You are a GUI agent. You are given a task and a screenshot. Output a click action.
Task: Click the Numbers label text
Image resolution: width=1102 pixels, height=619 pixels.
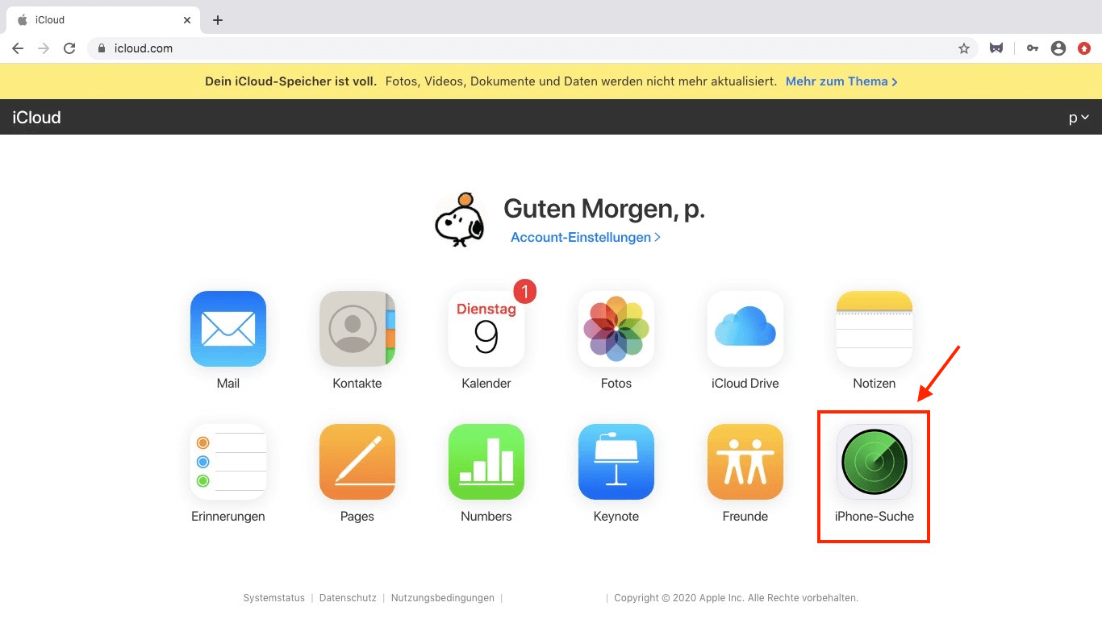[x=486, y=517]
